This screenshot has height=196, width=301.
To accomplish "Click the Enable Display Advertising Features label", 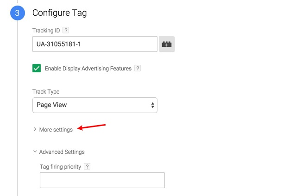I will click(88, 69).
